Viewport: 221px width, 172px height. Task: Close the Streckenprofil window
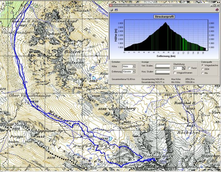tap(218, 5)
